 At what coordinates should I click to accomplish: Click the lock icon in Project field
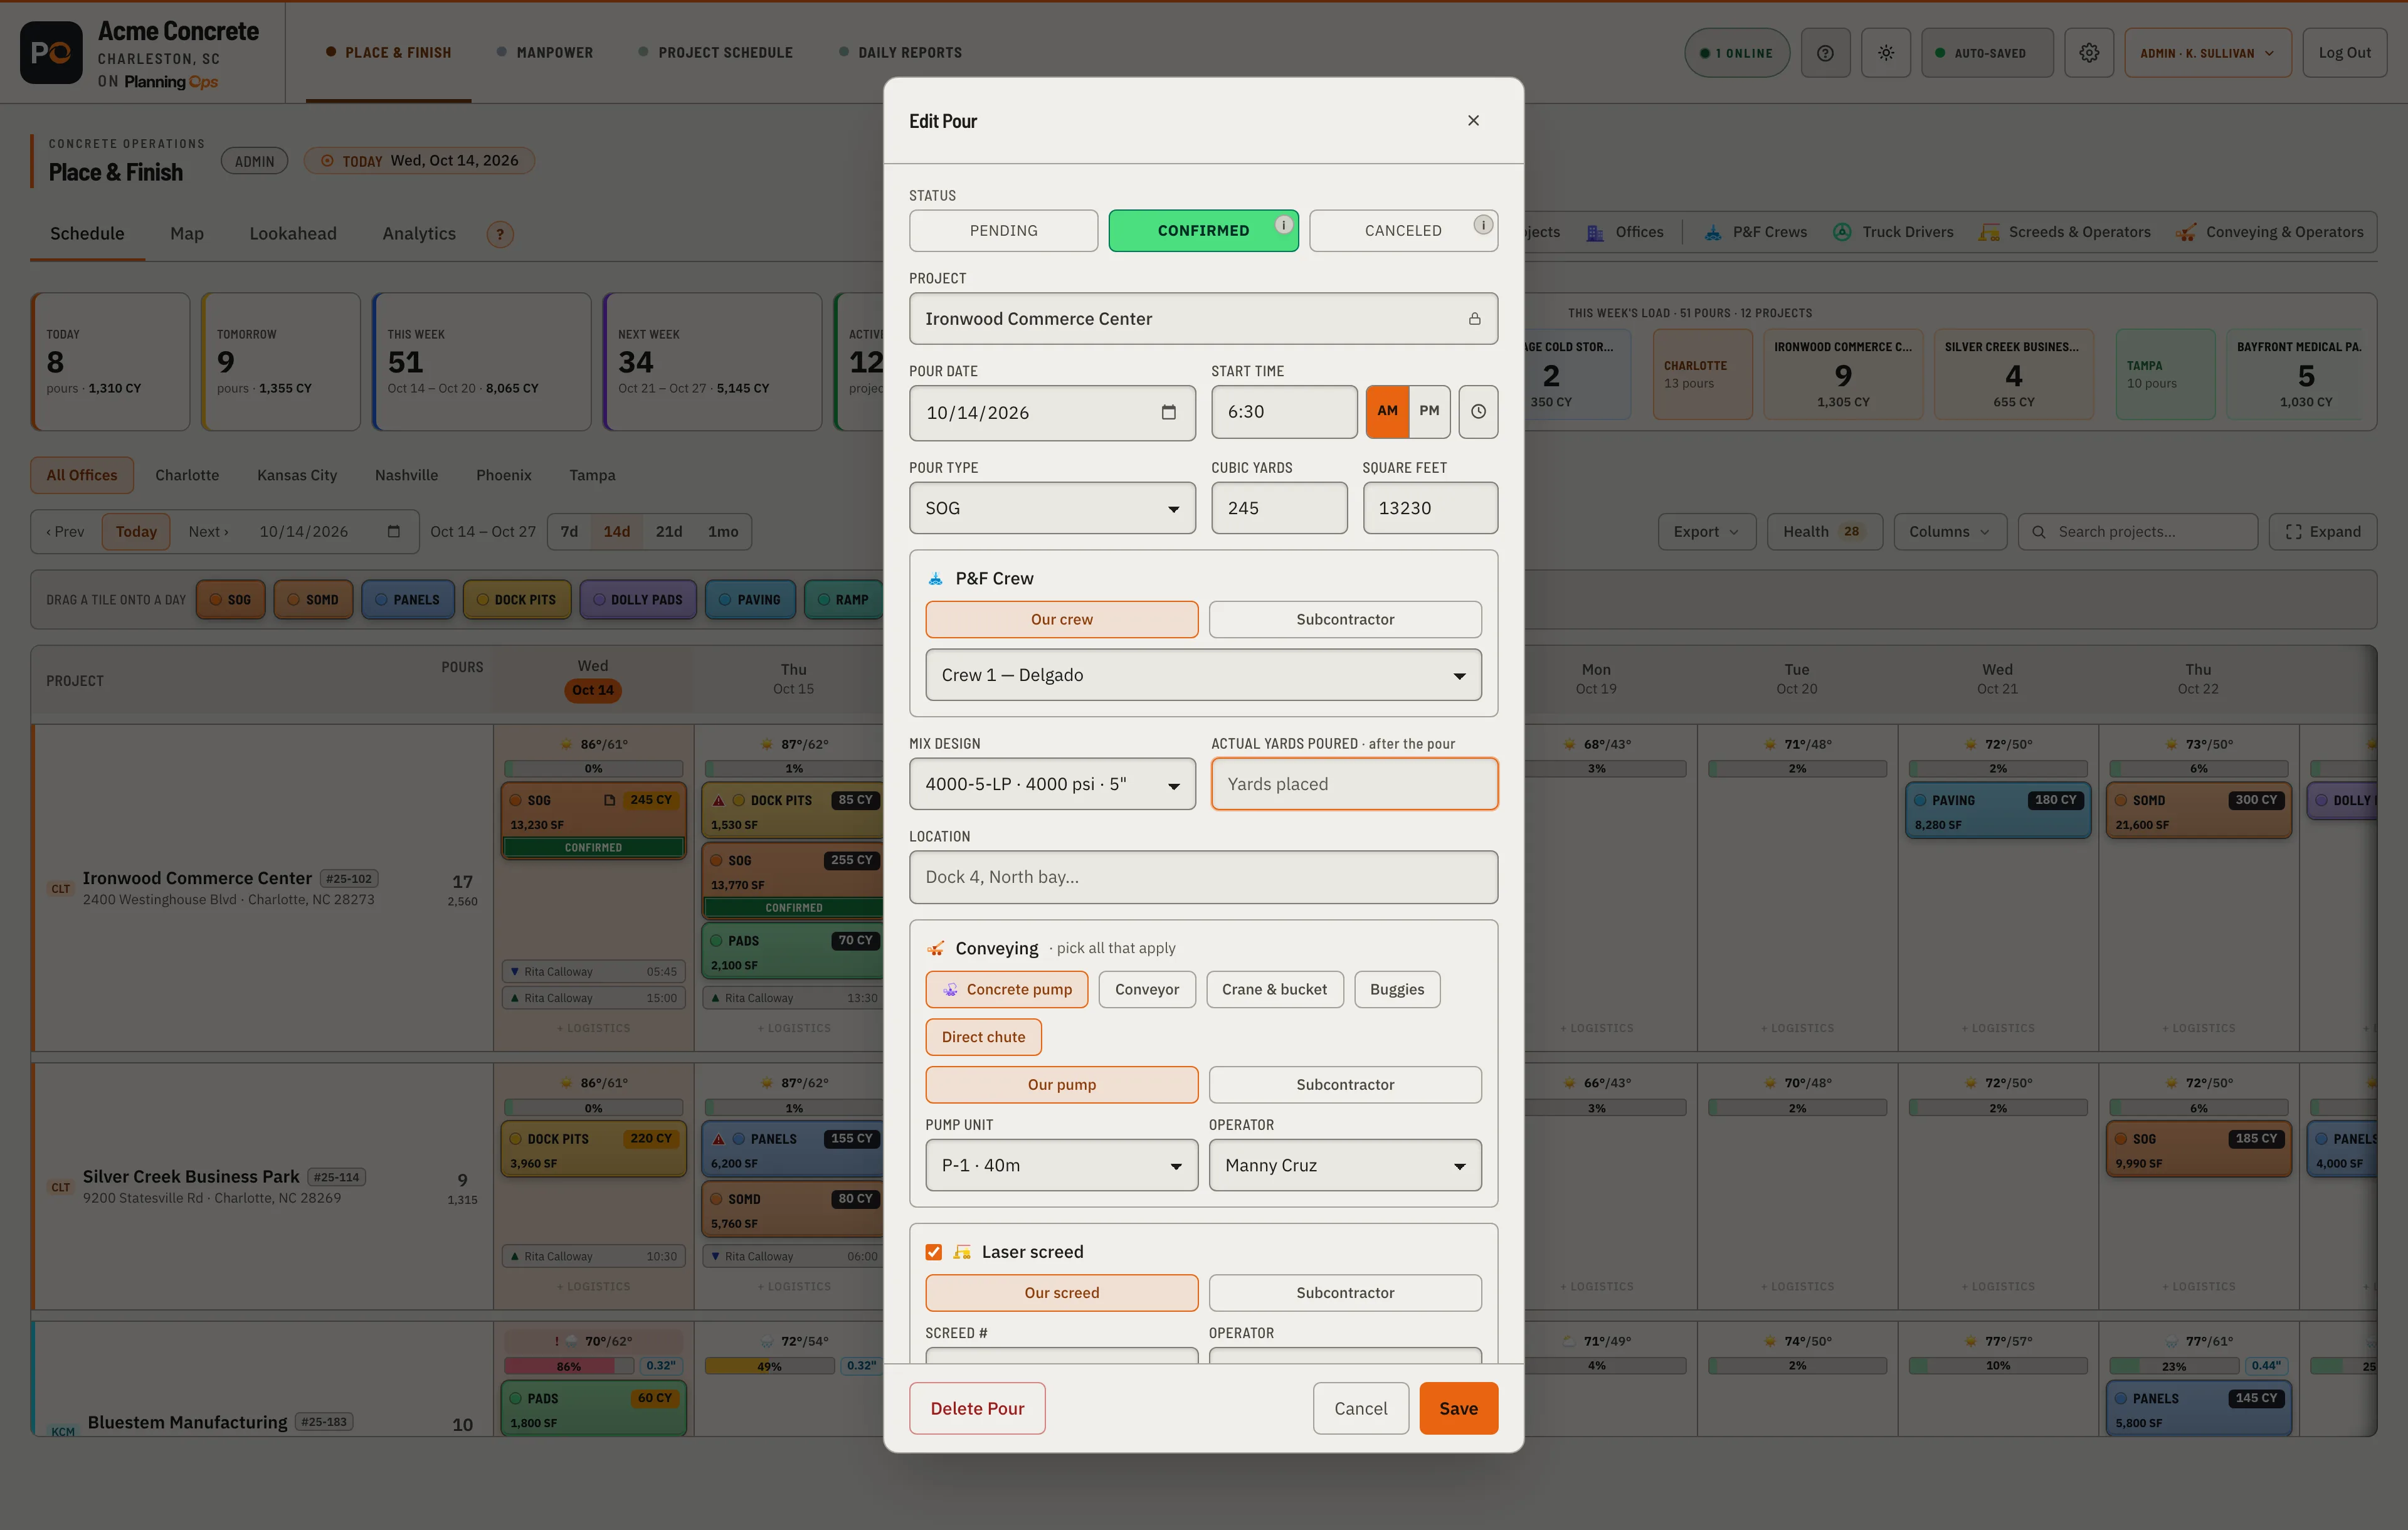pyautogui.click(x=1474, y=319)
